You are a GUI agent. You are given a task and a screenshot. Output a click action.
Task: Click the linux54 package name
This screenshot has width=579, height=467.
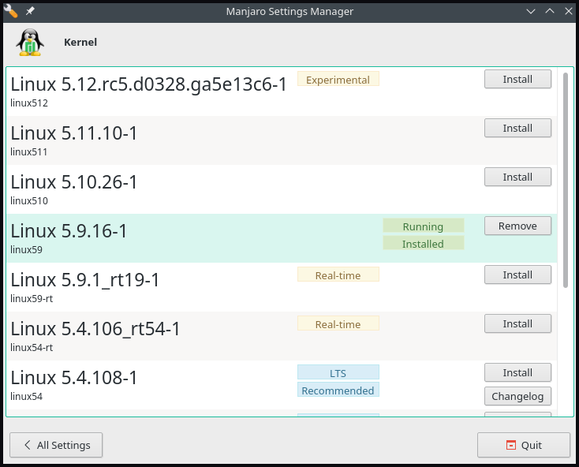tap(26, 397)
